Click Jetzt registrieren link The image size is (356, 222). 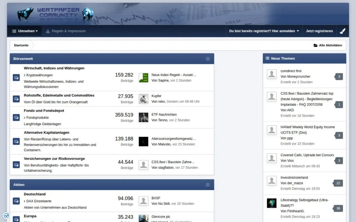click(x=319, y=31)
